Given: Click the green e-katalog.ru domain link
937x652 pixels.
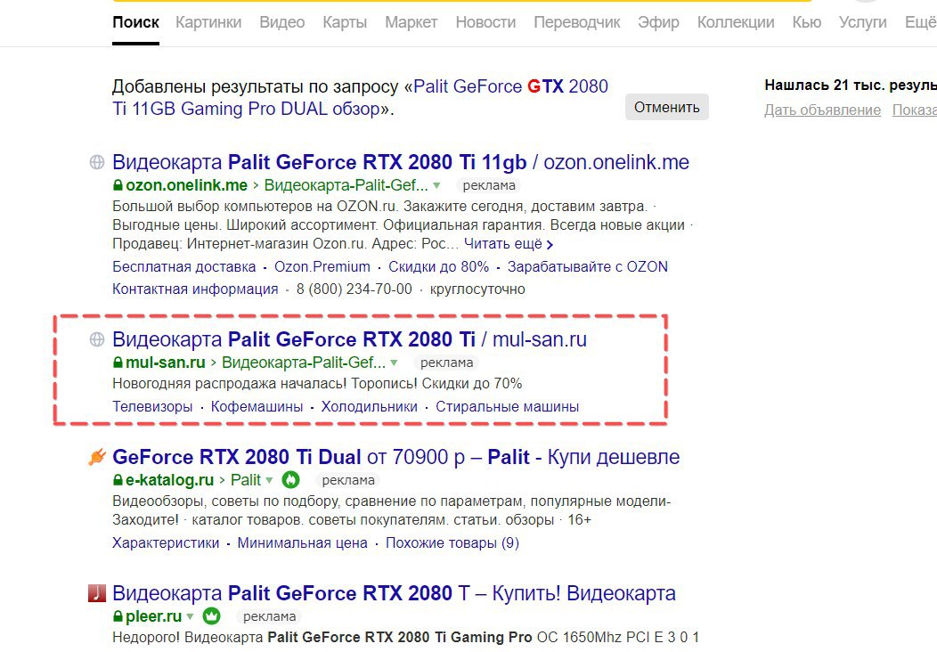Looking at the screenshot, I should tap(170, 480).
